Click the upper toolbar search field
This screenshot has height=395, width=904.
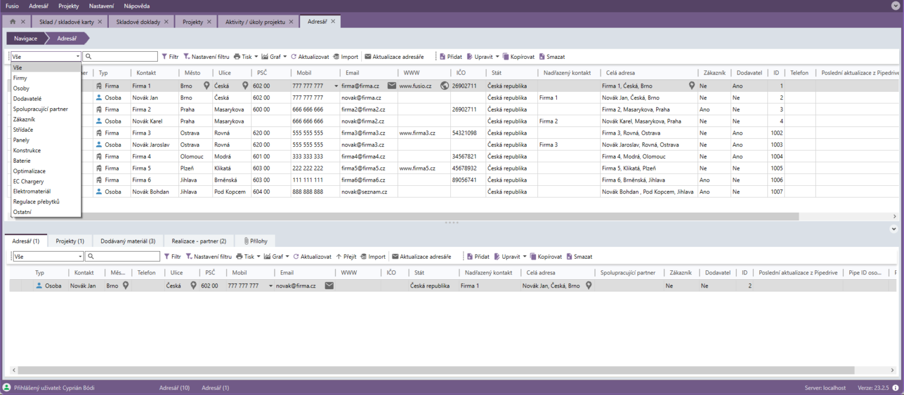click(x=120, y=57)
